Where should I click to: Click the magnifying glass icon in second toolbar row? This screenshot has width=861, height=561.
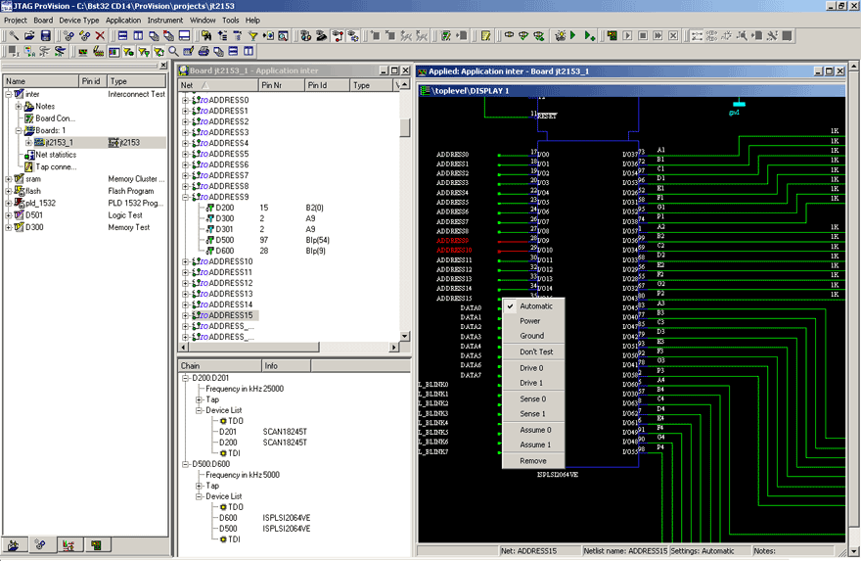tap(173, 51)
